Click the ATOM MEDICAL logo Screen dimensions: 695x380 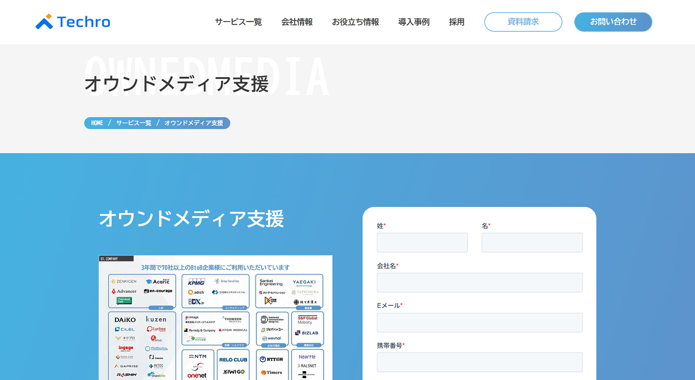(x=233, y=330)
